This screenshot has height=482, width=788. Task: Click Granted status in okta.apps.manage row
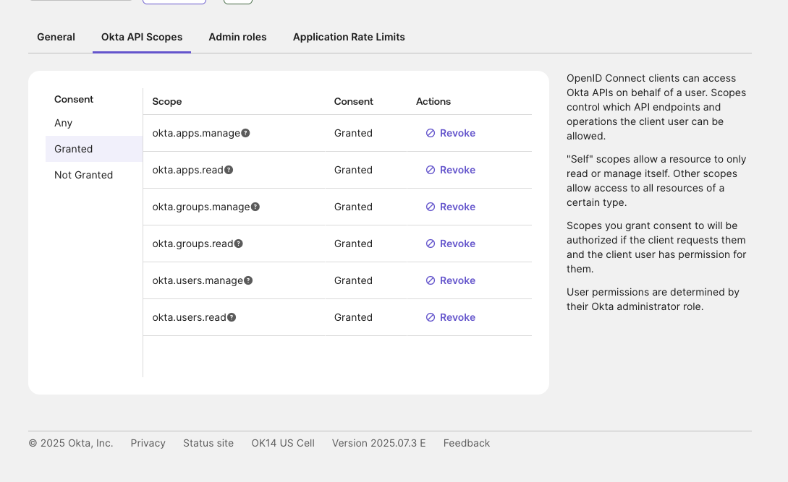[353, 133]
